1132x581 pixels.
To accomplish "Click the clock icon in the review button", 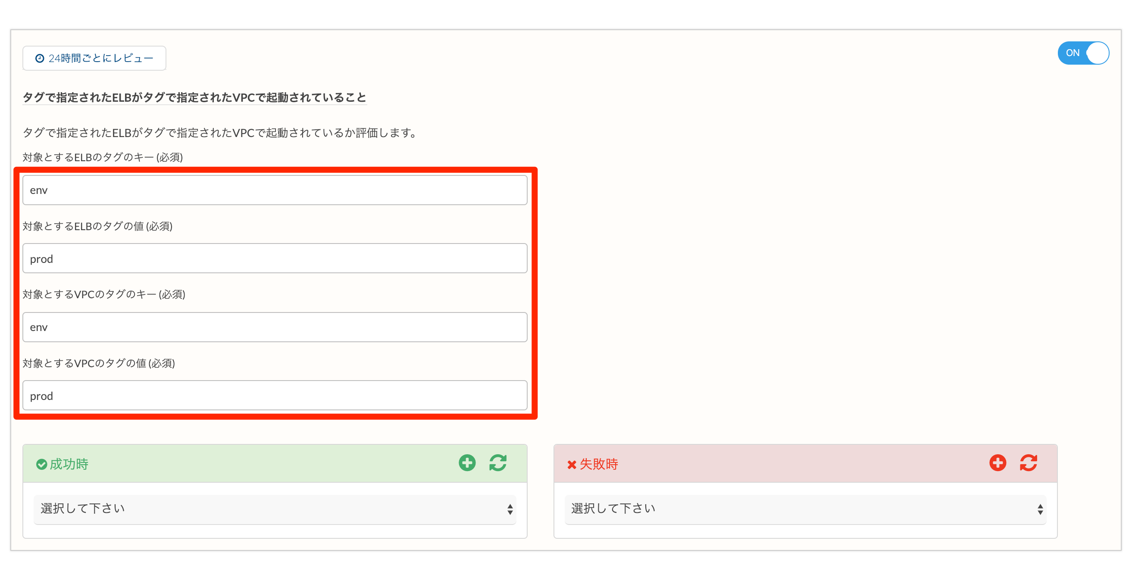I will coord(40,59).
